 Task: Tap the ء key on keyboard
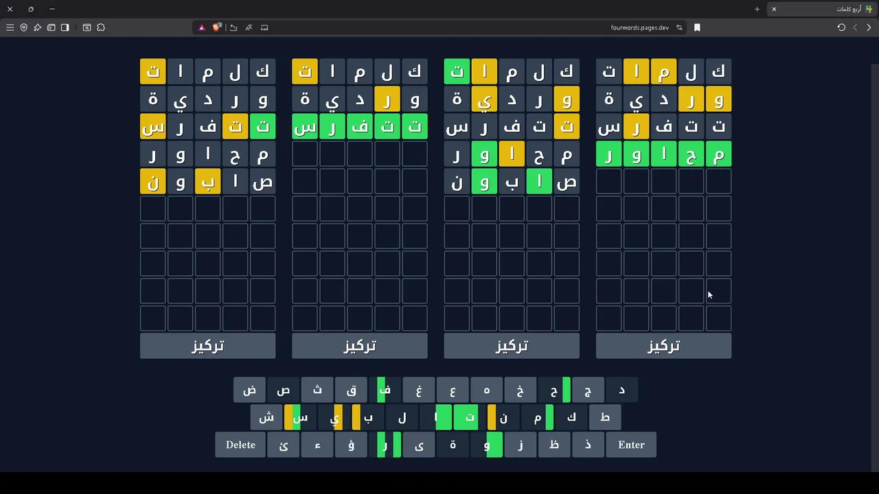point(317,445)
